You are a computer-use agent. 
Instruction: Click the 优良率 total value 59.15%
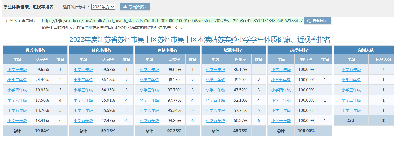[x=108, y=131]
